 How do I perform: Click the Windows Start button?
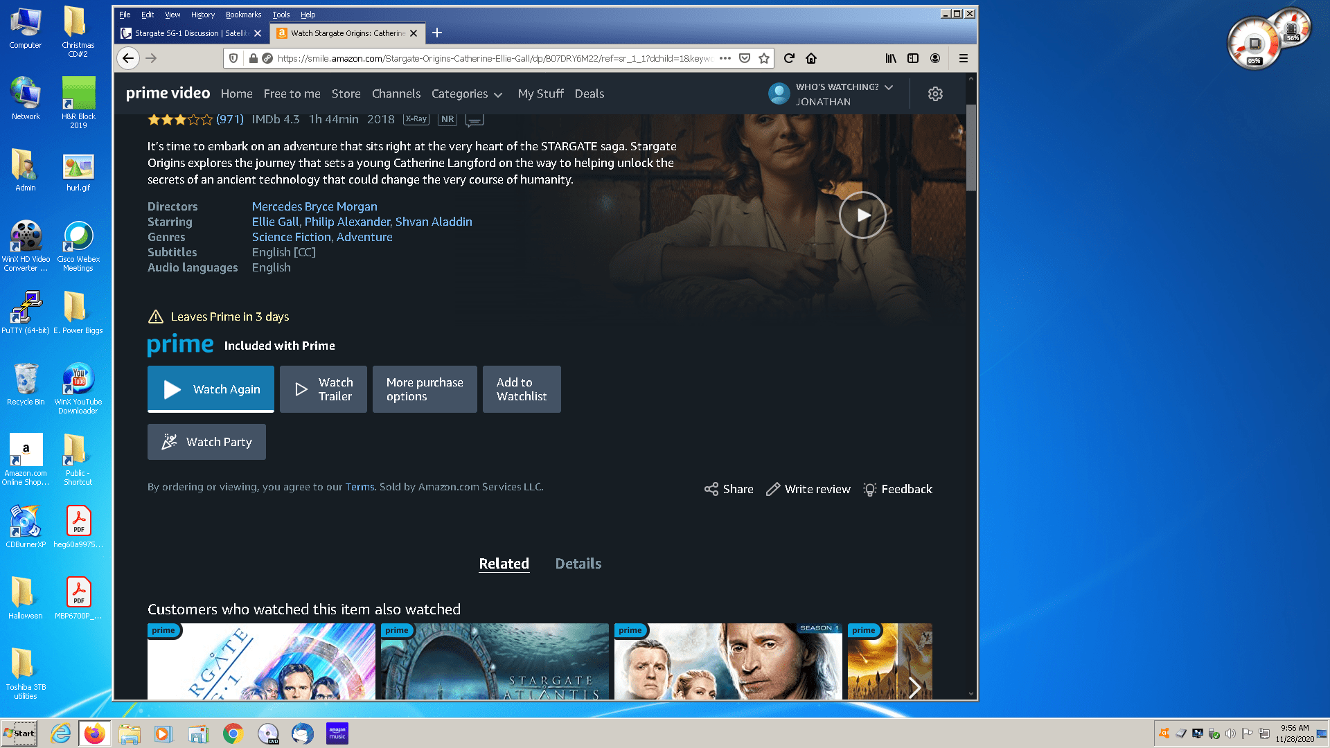point(19,733)
